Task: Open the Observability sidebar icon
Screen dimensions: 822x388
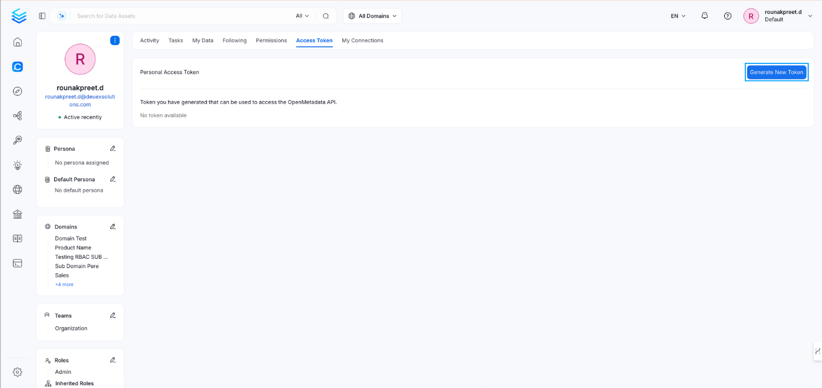Action: point(18,141)
